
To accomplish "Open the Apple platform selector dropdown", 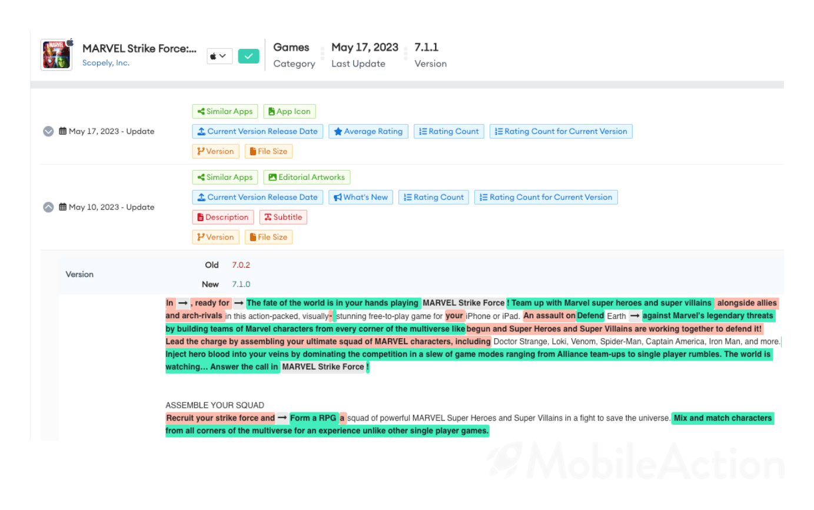I will pos(220,56).
